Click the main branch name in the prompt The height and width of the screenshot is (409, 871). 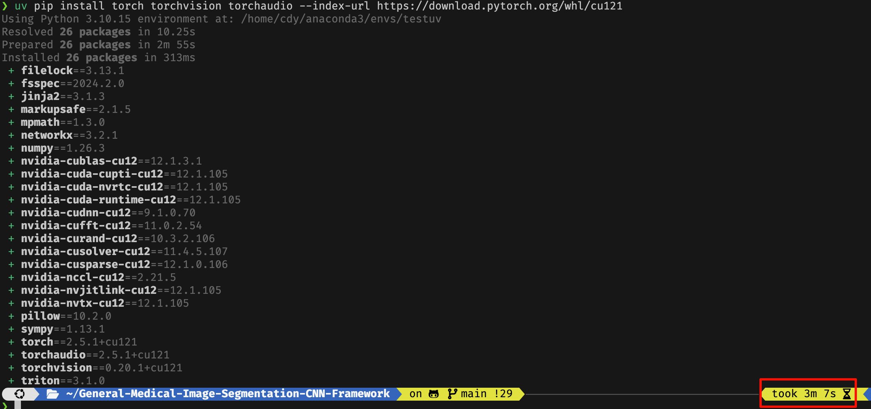coord(474,394)
